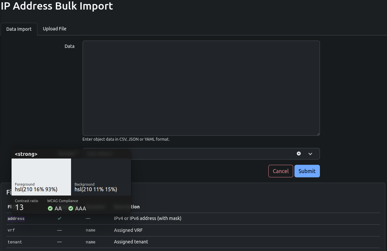The height and width of the screenshot is (251, 387).
Task: Click the em-dash icon in the vrf row
Action: (59, 230)
